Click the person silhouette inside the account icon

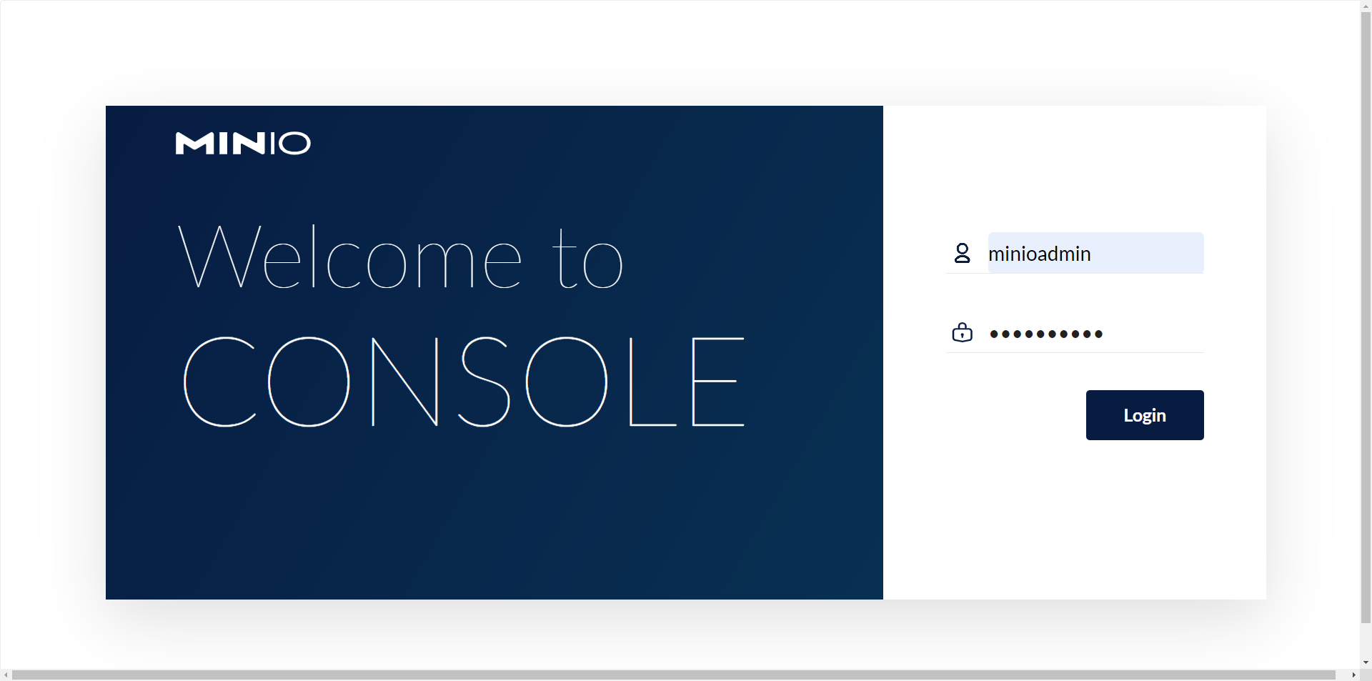963,253
